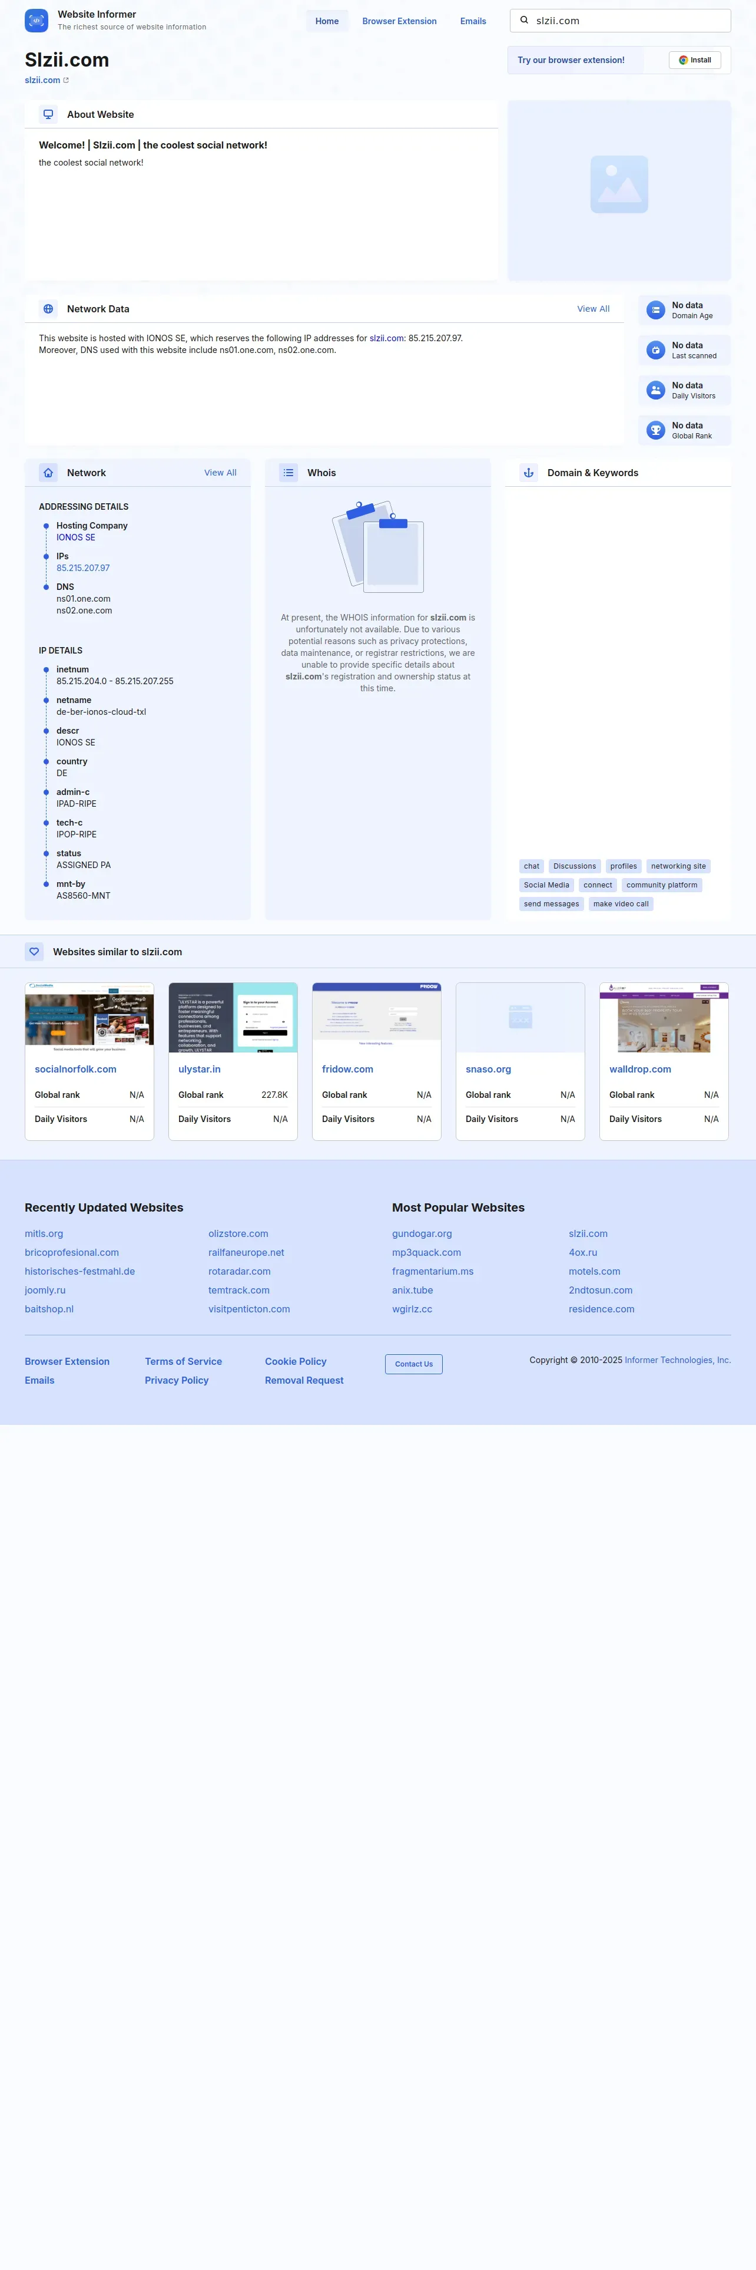Screen dimensions: 756x2270
Task: Open Terms of Service footer link
Action: 183,1362
